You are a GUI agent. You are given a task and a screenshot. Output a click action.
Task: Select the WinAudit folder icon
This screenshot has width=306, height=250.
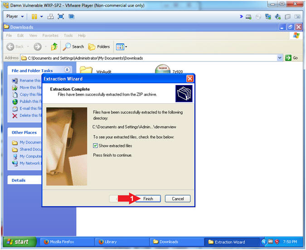[x=86, y=70]
